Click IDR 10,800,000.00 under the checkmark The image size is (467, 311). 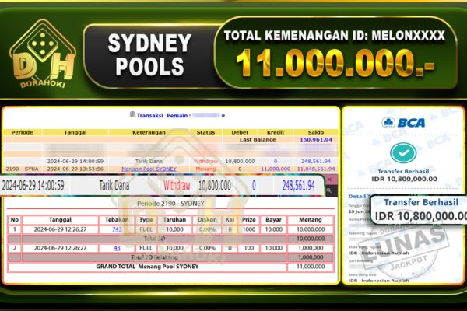[x=404, y=179]
